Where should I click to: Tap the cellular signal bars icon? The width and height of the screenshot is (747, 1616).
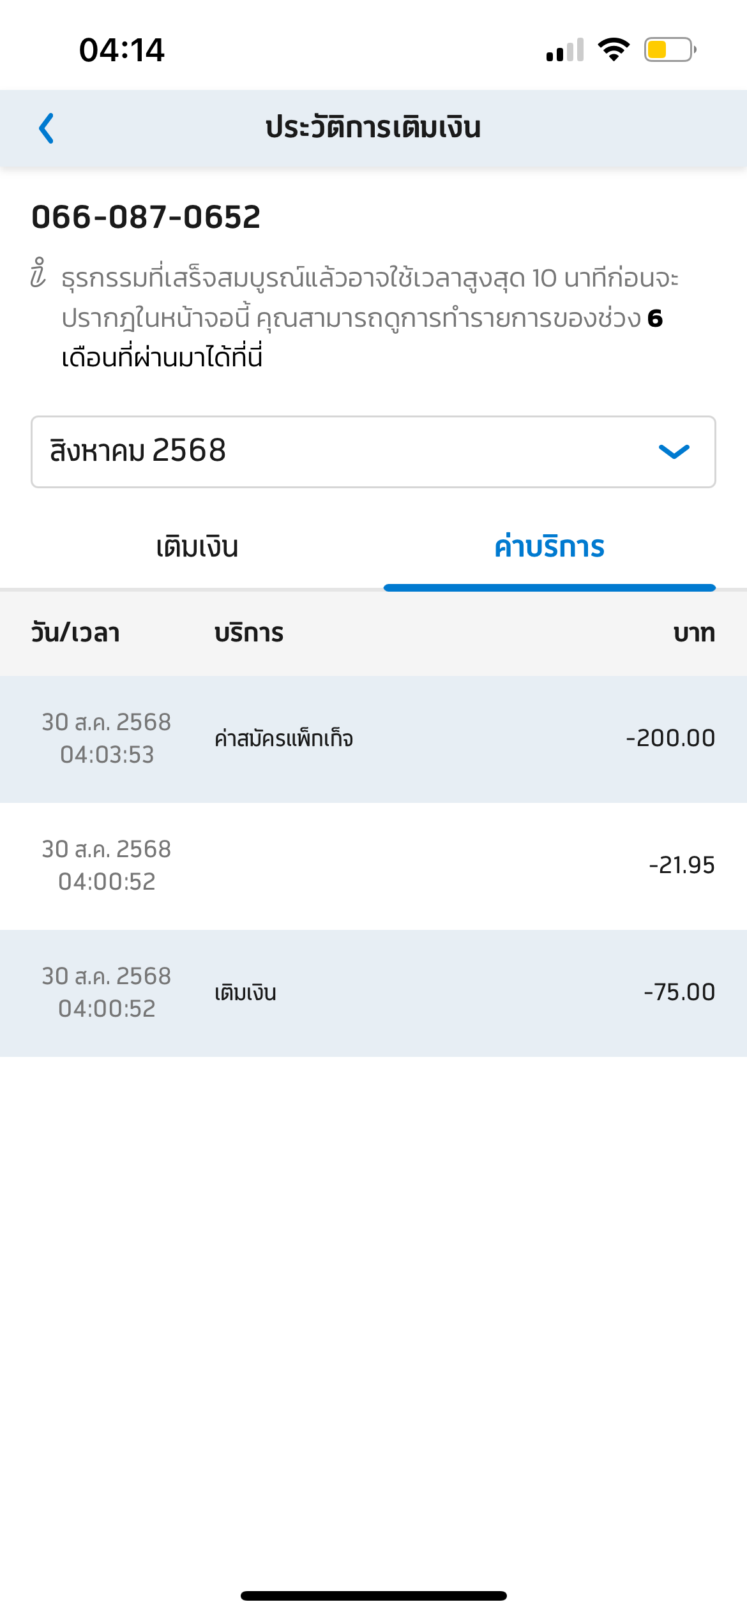(x=565, y=50)
